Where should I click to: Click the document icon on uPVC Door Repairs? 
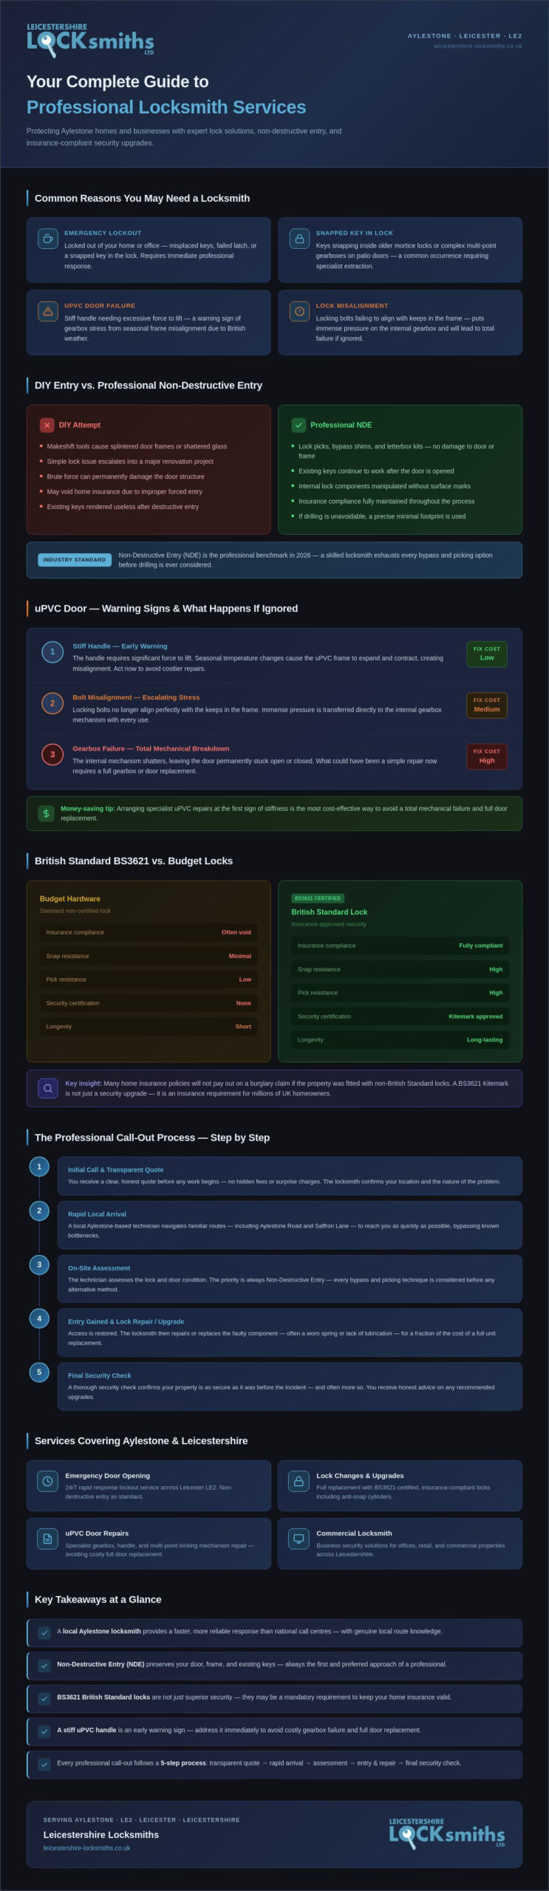tap(48, 1539)
